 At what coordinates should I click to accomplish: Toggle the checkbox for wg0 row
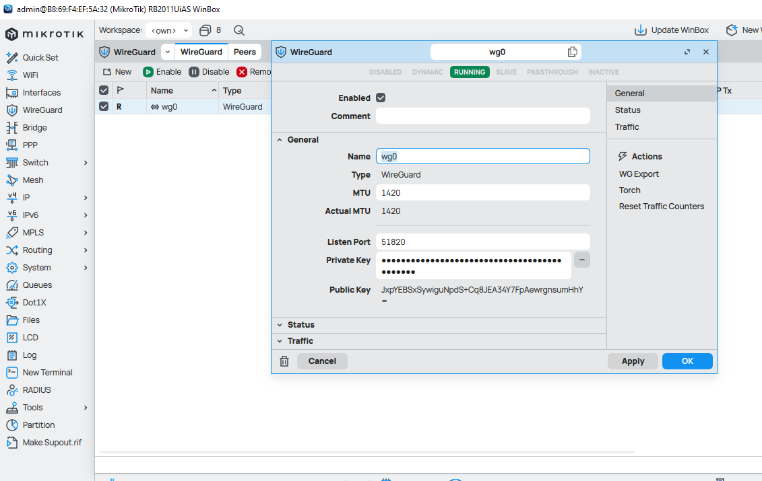pyautogui.click(x=104, y=106)
